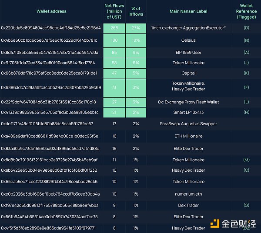Click the 6% inflows cell

(136, 63)
